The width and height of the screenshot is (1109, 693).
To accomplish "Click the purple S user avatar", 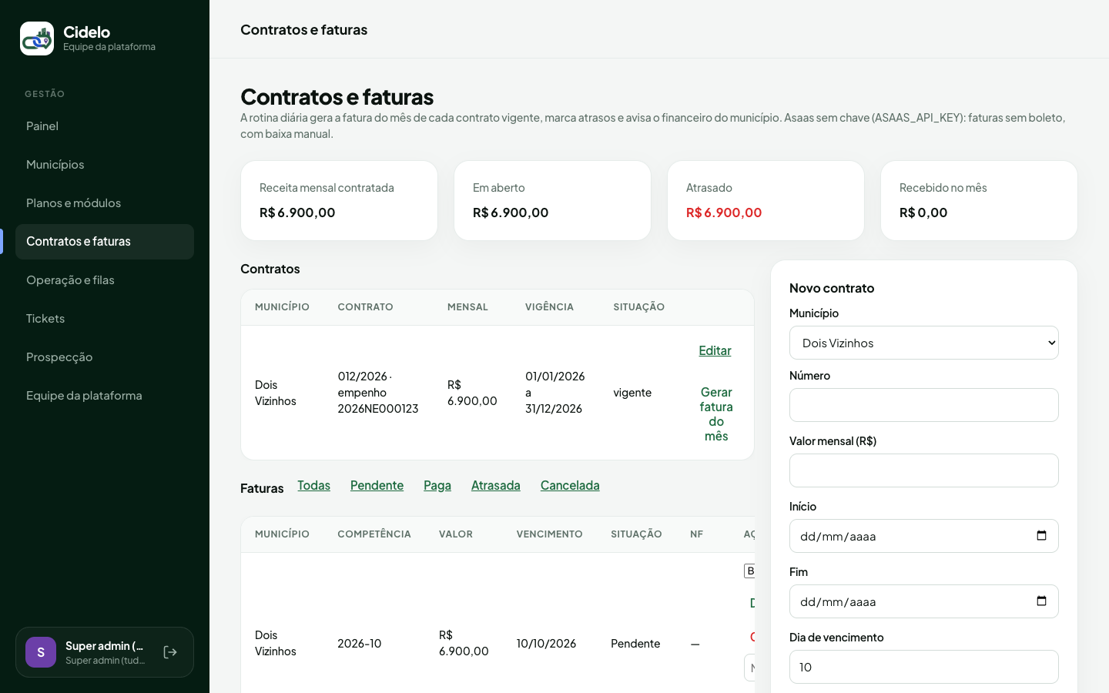I will pos(41,652).
